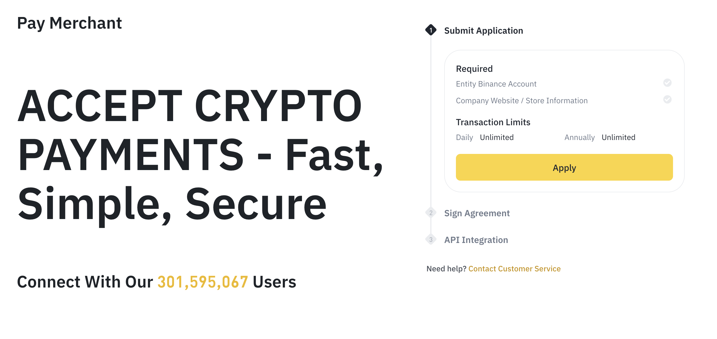Select the step 2 diamond badge
This screenshot has height=339, width=717.
431,213
